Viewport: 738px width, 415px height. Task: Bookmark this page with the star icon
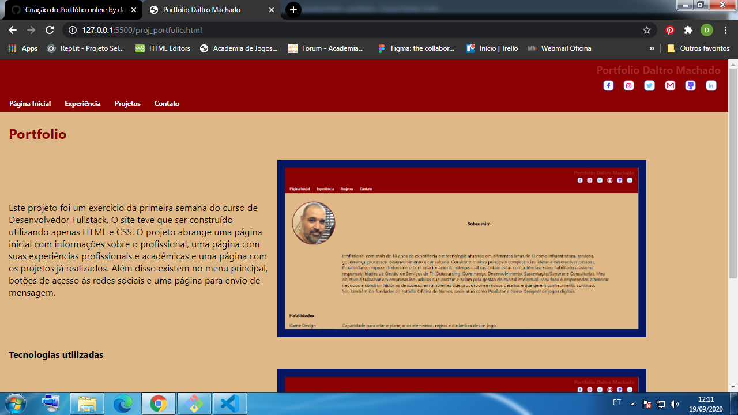point(647,30)
